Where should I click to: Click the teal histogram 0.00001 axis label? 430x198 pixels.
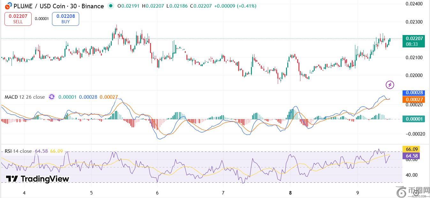(414, 119)
